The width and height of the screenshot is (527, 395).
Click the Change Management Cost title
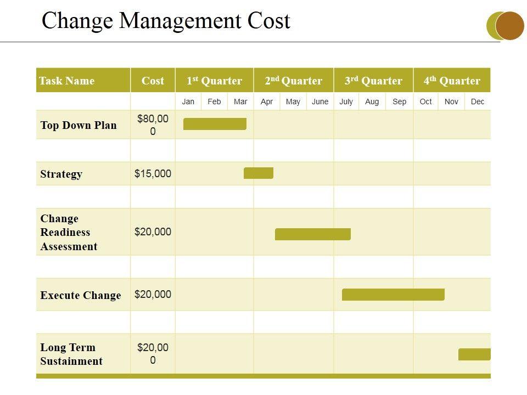click(166, 21)
